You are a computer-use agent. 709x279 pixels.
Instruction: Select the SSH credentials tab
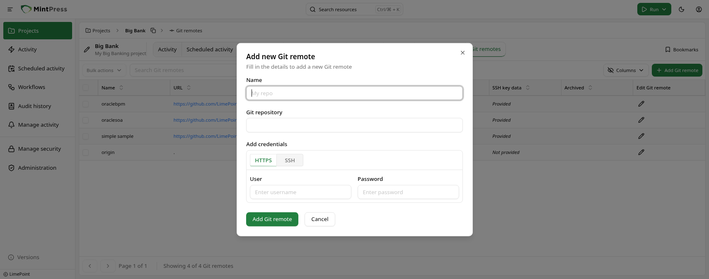290,160
